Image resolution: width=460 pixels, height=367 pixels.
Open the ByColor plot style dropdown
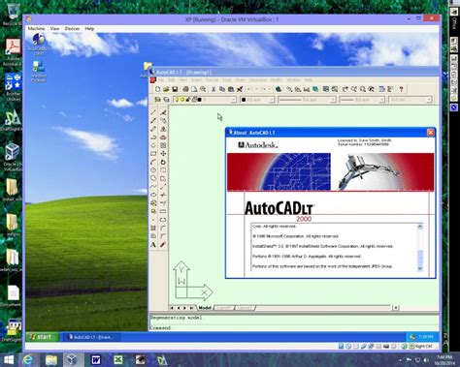411,100
